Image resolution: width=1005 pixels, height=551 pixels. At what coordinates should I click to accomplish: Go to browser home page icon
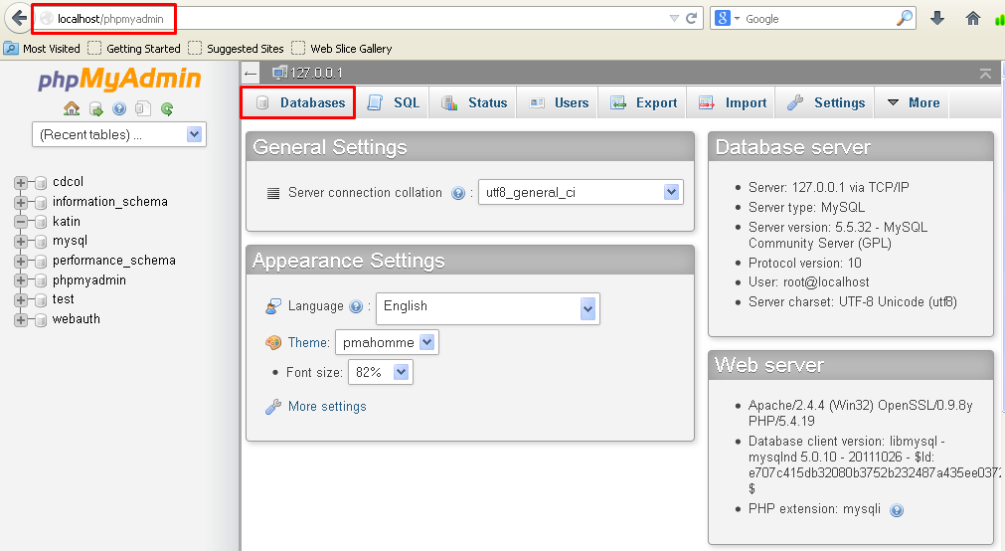[972, 19]
